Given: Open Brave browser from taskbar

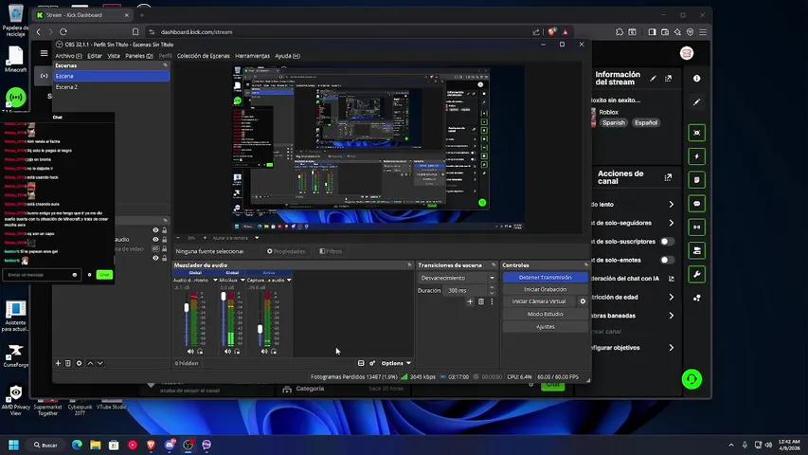Looking at the screenshot, I should [x=151, y=445].
